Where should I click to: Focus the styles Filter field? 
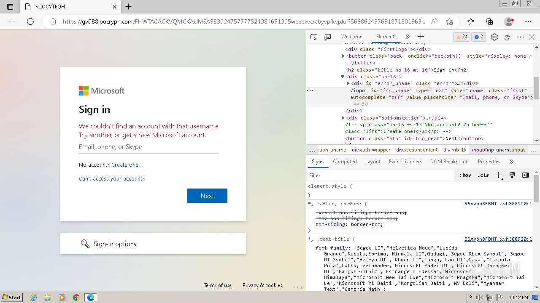click(382, 175)
